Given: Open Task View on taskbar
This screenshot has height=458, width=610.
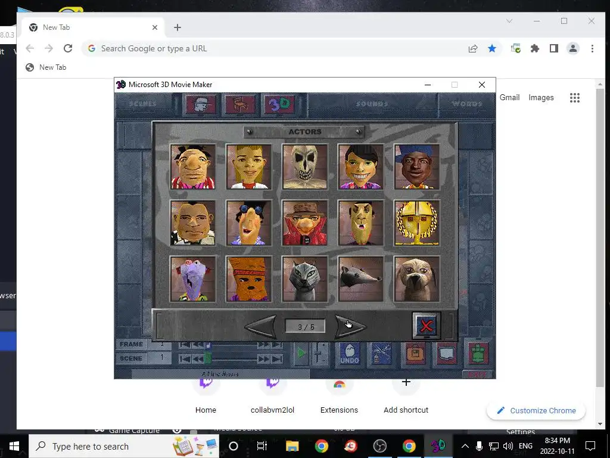Looking at the screenshot, I should [262, 446].
